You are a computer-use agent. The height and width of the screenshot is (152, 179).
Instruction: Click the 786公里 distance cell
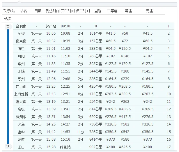click(x=96, y=132)
